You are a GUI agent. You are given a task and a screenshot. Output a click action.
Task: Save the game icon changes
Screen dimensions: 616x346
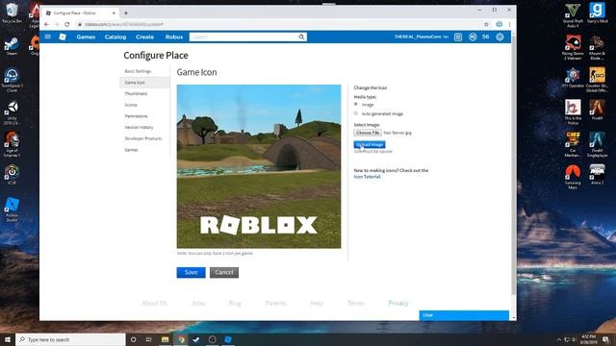191,272
